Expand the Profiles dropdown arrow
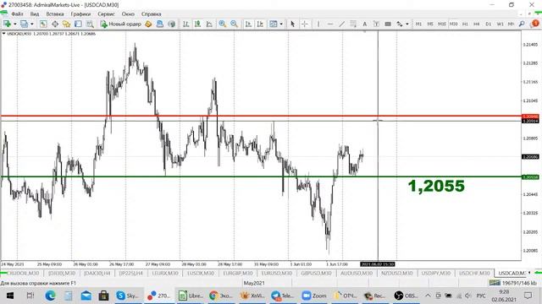The height and width of the screenshot is (304, 542). [32, 24]
